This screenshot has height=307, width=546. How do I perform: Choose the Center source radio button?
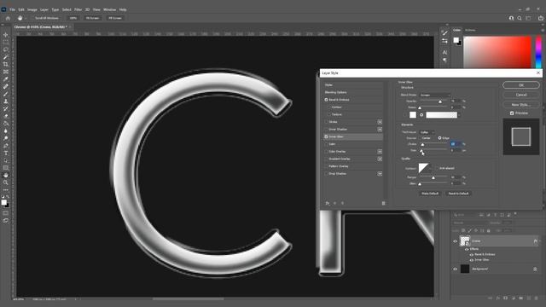419,138
